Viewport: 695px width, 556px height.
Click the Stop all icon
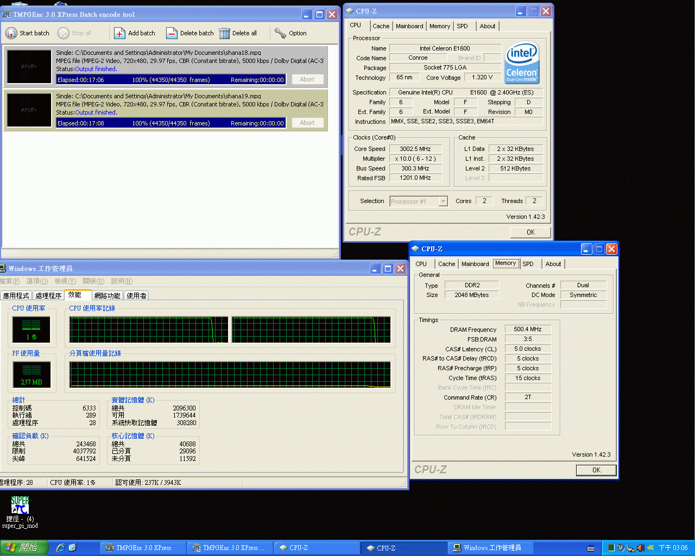pyautogui.click(x=64, y=33)
